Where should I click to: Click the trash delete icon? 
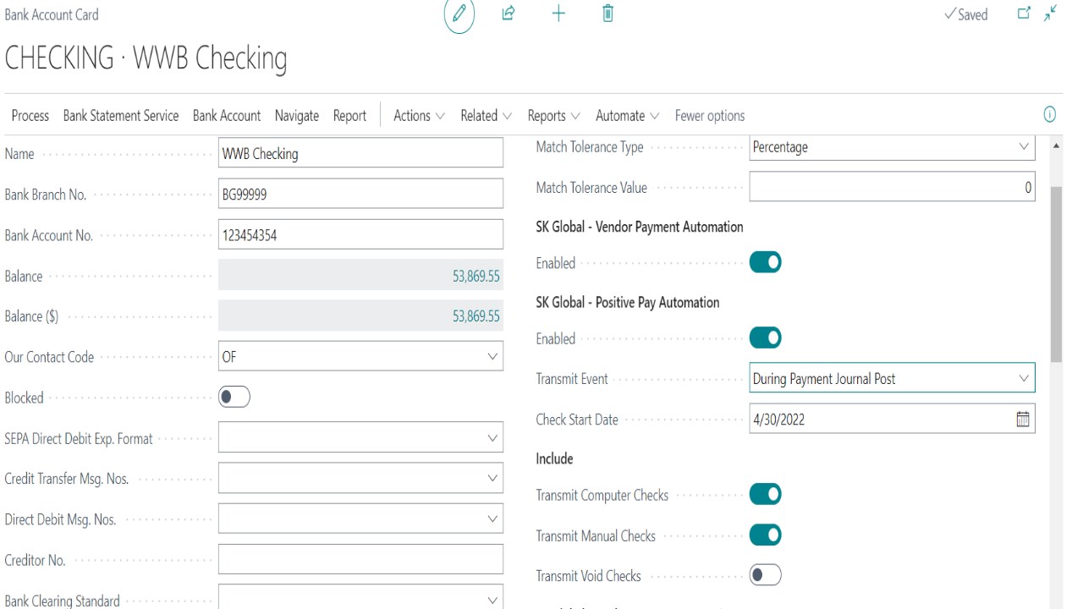(x=607, y=14)
